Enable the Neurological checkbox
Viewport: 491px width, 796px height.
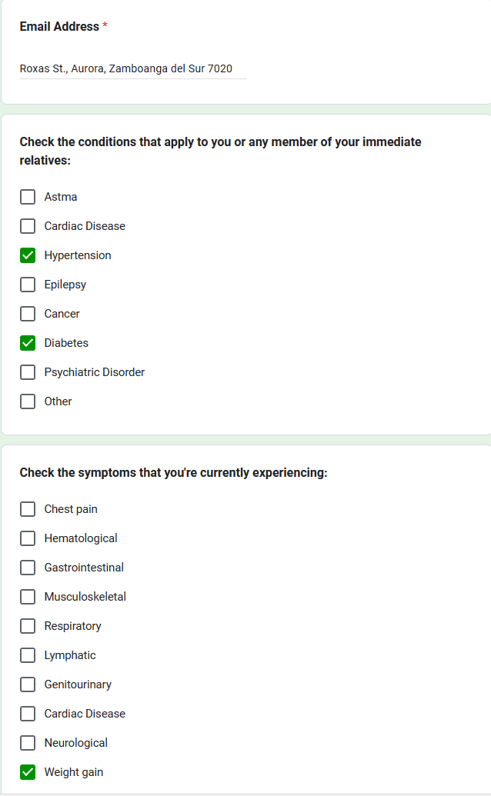tap(28, 743)
